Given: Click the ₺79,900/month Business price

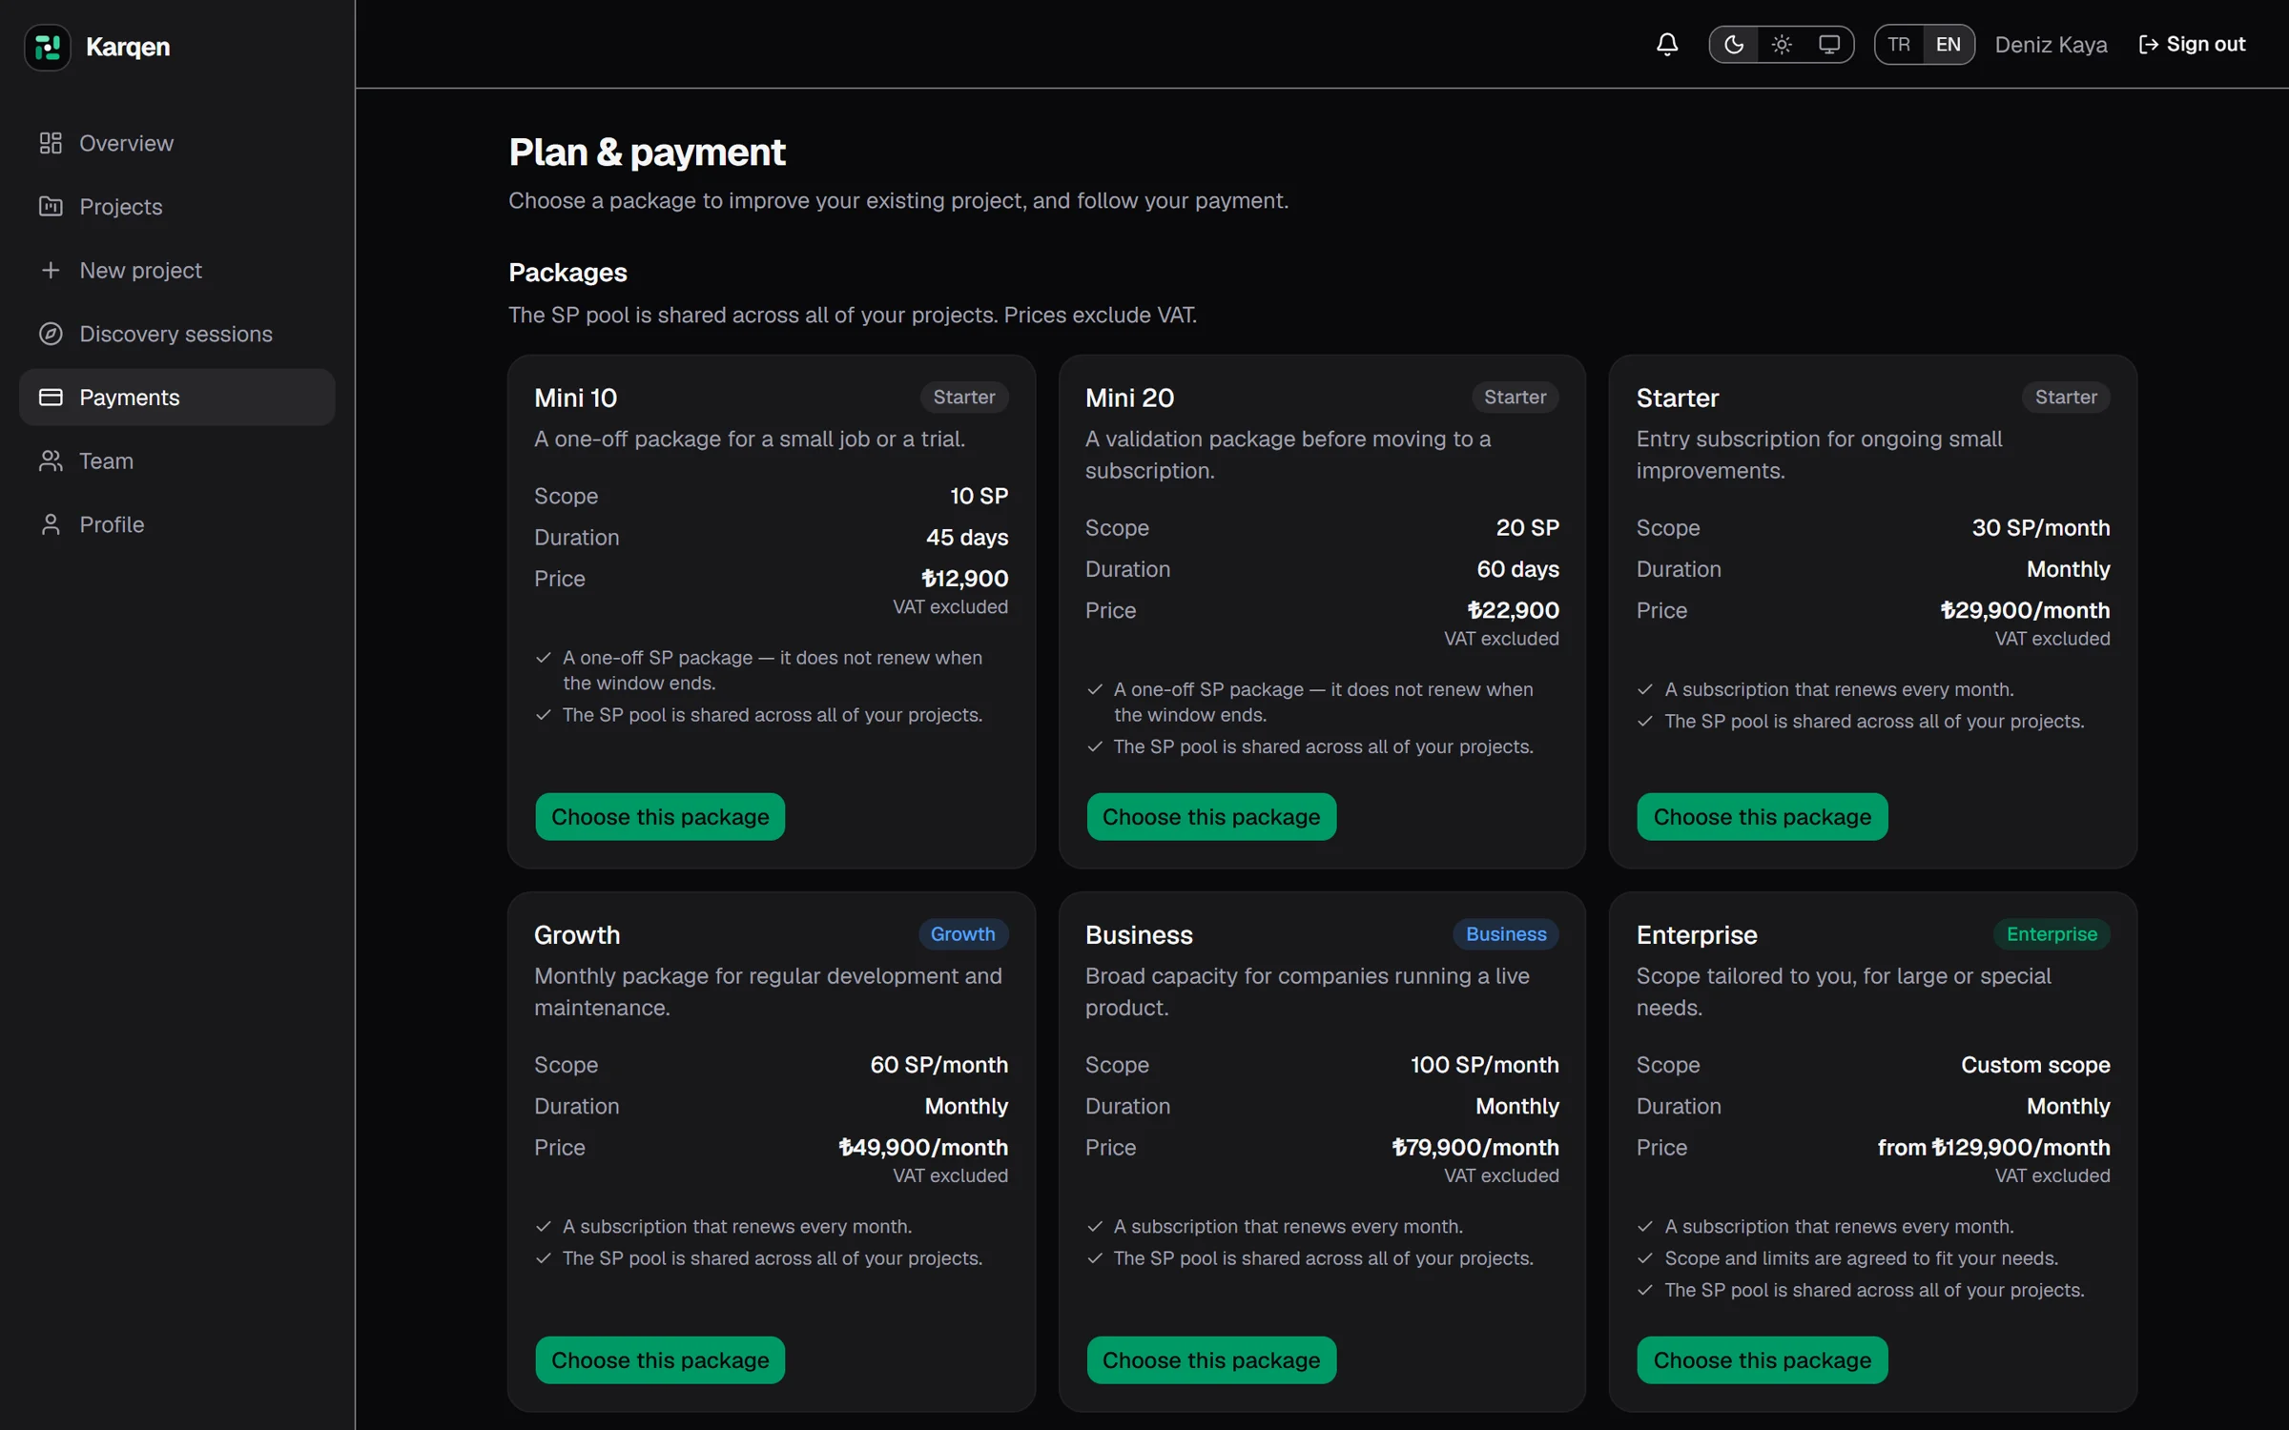Looking at the screenshot, I should coord(1474,1148).
